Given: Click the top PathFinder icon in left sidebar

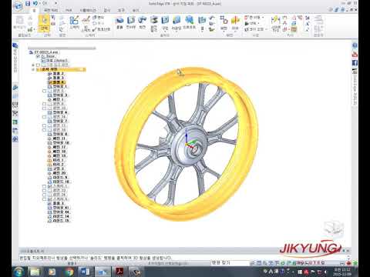Looking at the screenshot, I should 15,45.
